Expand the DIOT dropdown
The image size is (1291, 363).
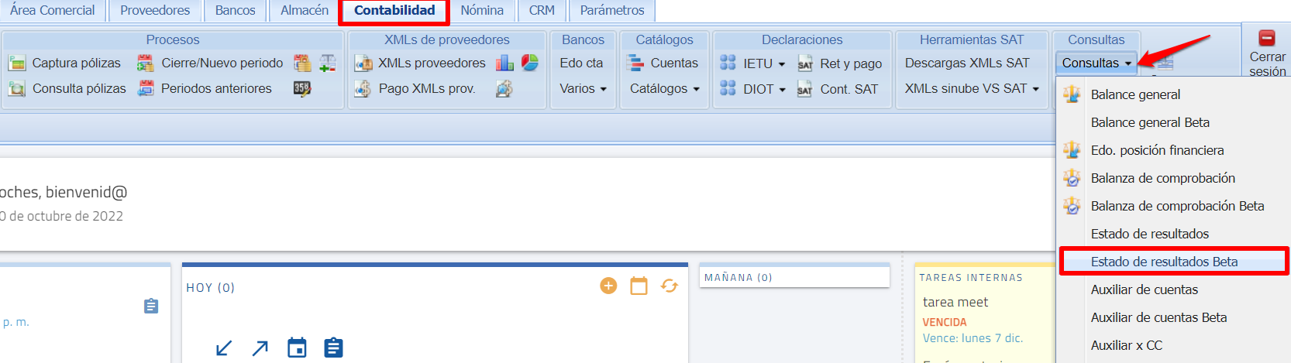tap(782, 90)
